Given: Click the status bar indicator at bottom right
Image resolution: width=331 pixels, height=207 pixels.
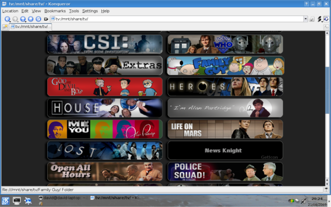Looking at the screenshot, I should click(326, 190).
